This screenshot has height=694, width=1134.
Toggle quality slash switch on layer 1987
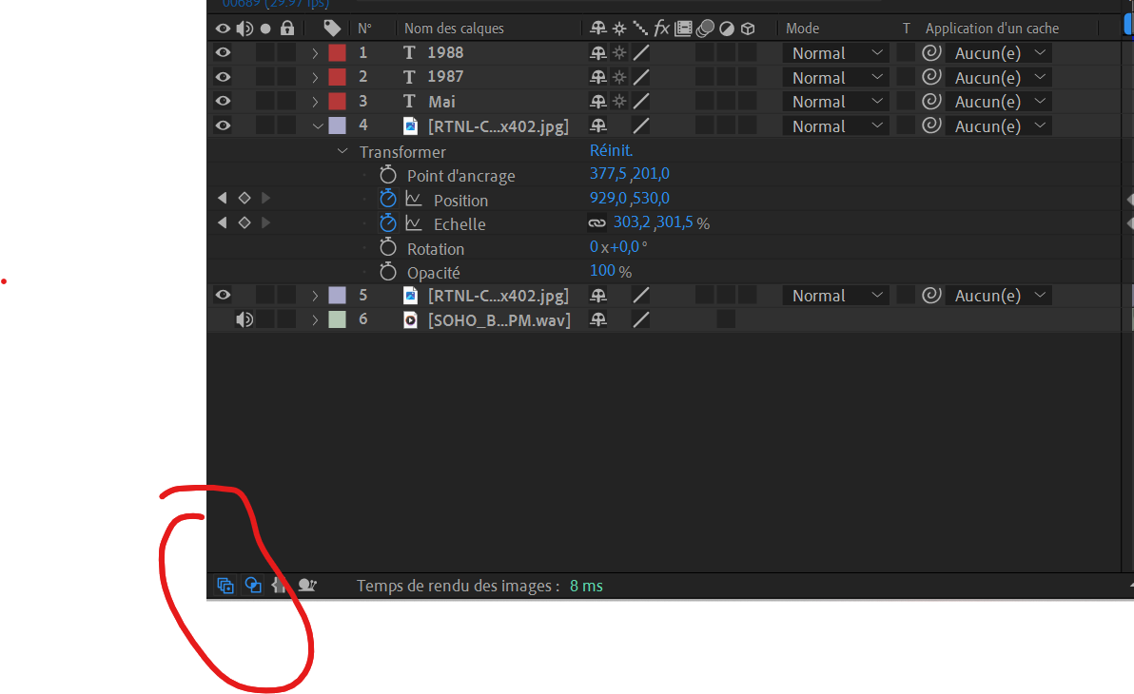click(641, 77)
